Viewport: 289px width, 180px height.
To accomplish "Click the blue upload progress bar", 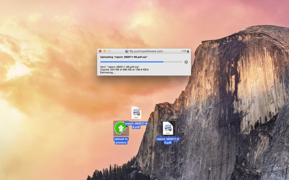I will 131,62.
